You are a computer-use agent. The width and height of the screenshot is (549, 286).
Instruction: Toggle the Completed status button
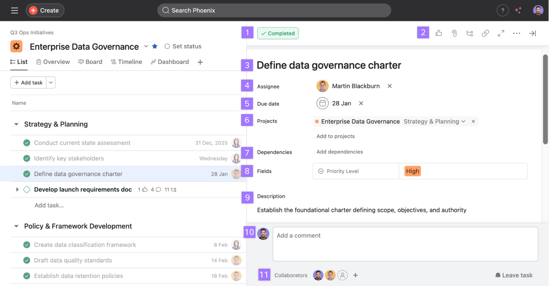pyautogui.click(x=278, y=33)
